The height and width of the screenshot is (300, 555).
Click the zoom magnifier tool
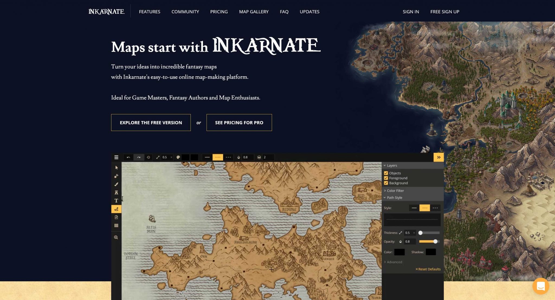tap(116, 237)
